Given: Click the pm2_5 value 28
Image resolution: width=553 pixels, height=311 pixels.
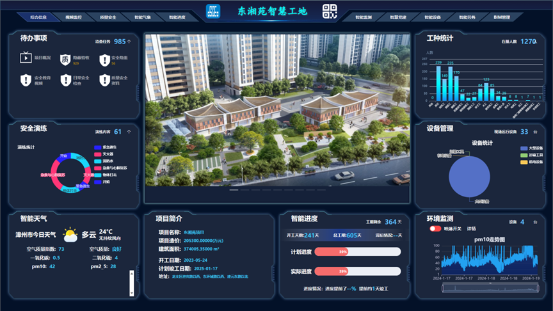Looking at the screenshot, I should point(113,267).
